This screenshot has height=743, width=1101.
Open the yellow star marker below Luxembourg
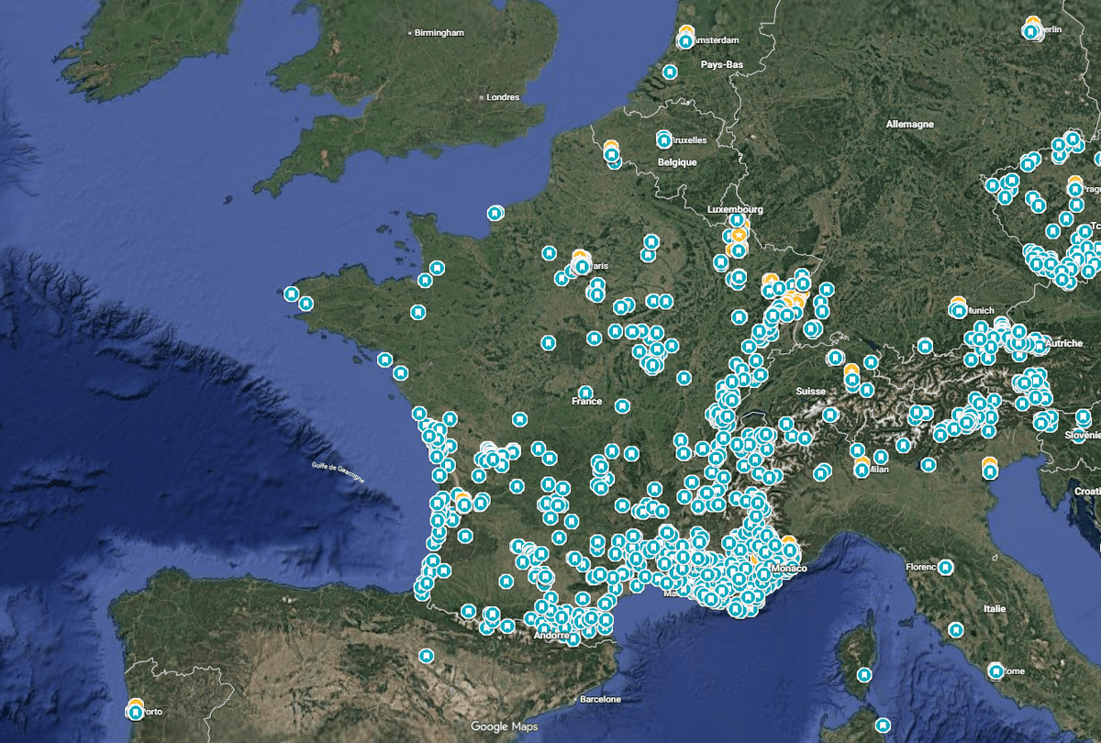pyautogui.click(x=740, y=235)
